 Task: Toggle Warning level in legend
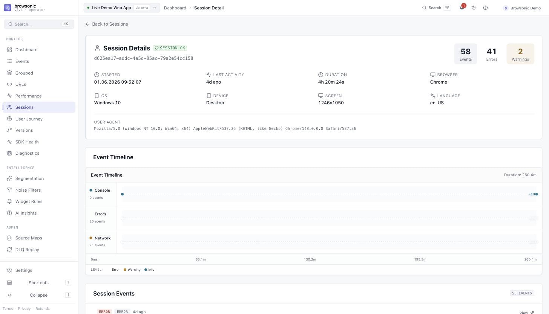[132, 270]
